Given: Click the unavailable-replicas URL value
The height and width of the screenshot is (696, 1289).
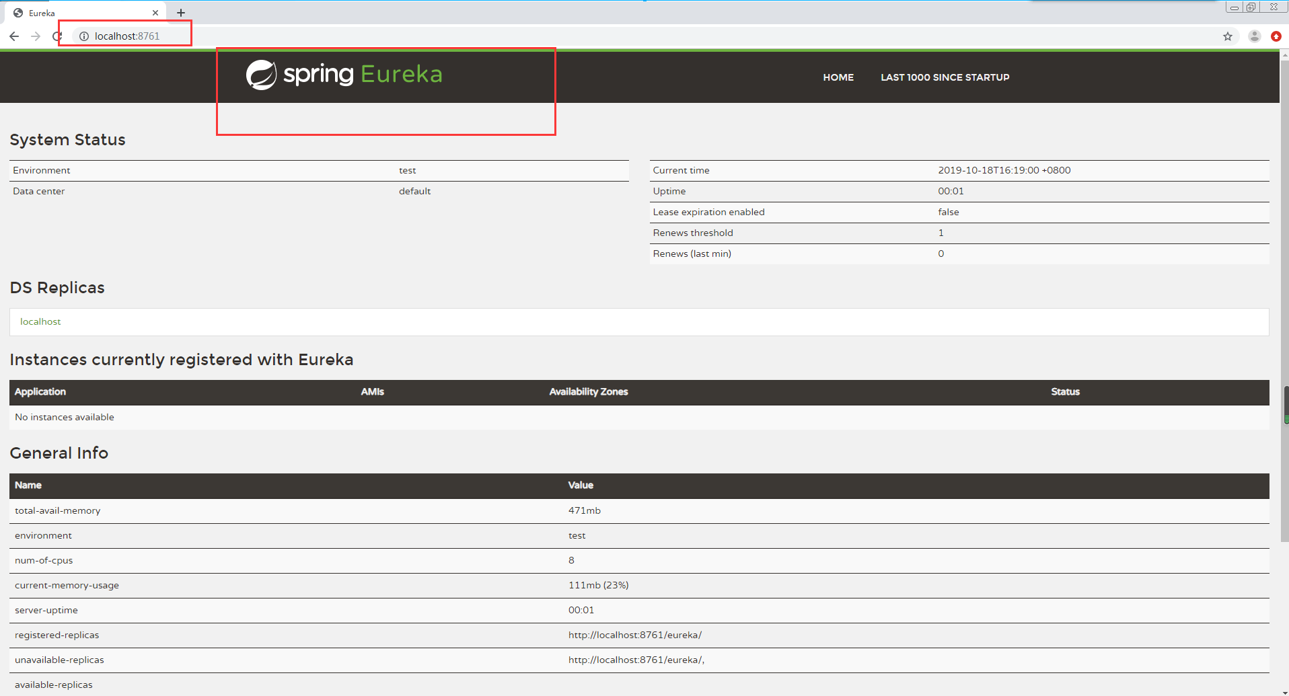Looking at the screenshot, I should (x=635, y=659).
